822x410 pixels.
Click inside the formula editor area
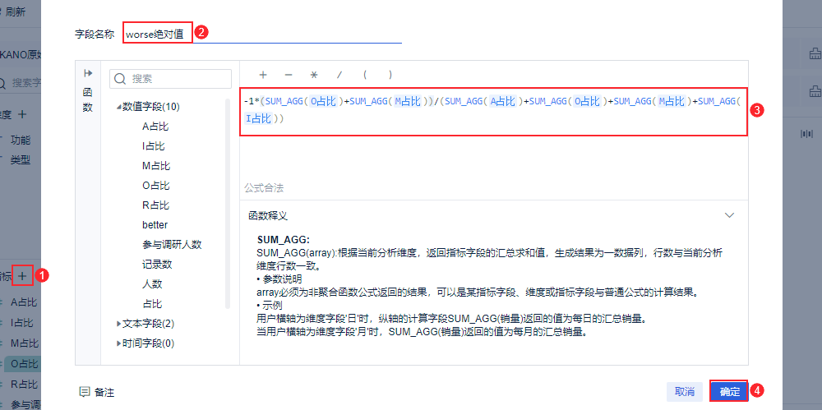coord(493,112)
